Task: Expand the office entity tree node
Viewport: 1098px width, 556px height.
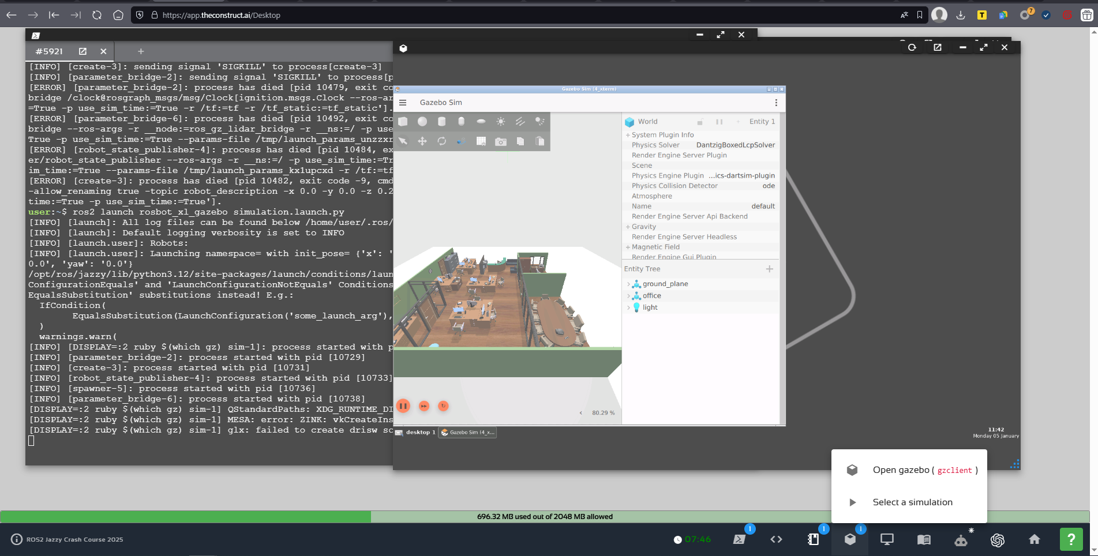Action: point(628,296)
